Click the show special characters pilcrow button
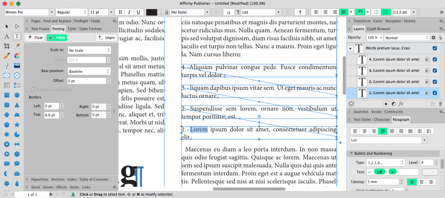445x198 pixels. point(300,12)
